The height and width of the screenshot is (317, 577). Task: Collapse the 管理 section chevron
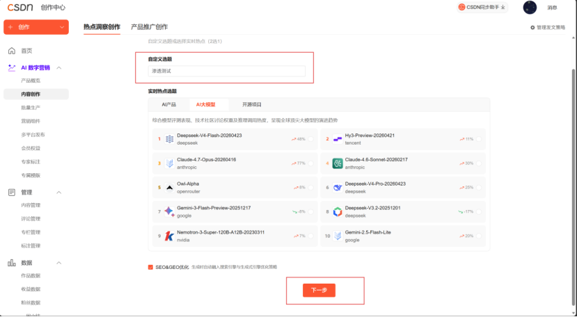[x=59, y=193]
